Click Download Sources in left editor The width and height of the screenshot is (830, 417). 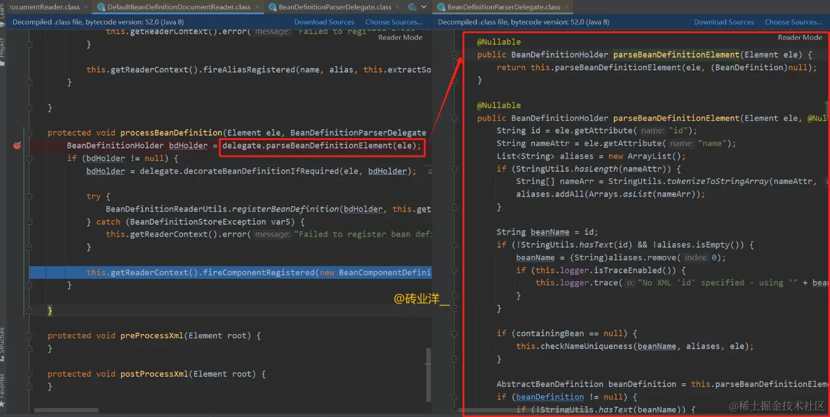tap(324, 22)
